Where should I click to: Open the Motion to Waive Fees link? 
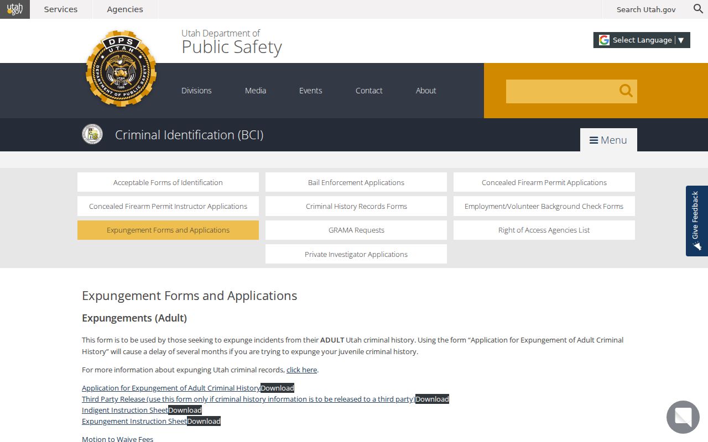(118, 439)
